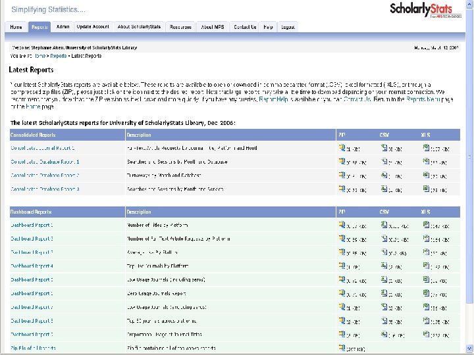This screenshot has height=355, width=474.
Task: Open XLS icon for Top 50 journals row
Action: (x=426, y=320)
